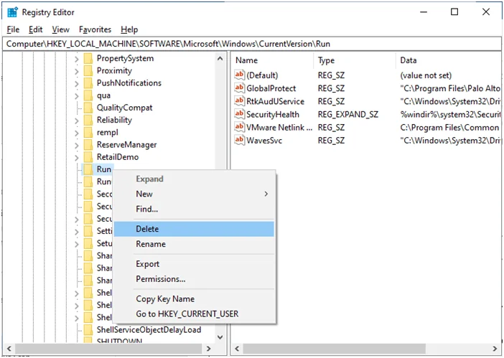Click the PropertySystem folder icon
Viewport: 504px width, 358px height.
coord(88,58)
